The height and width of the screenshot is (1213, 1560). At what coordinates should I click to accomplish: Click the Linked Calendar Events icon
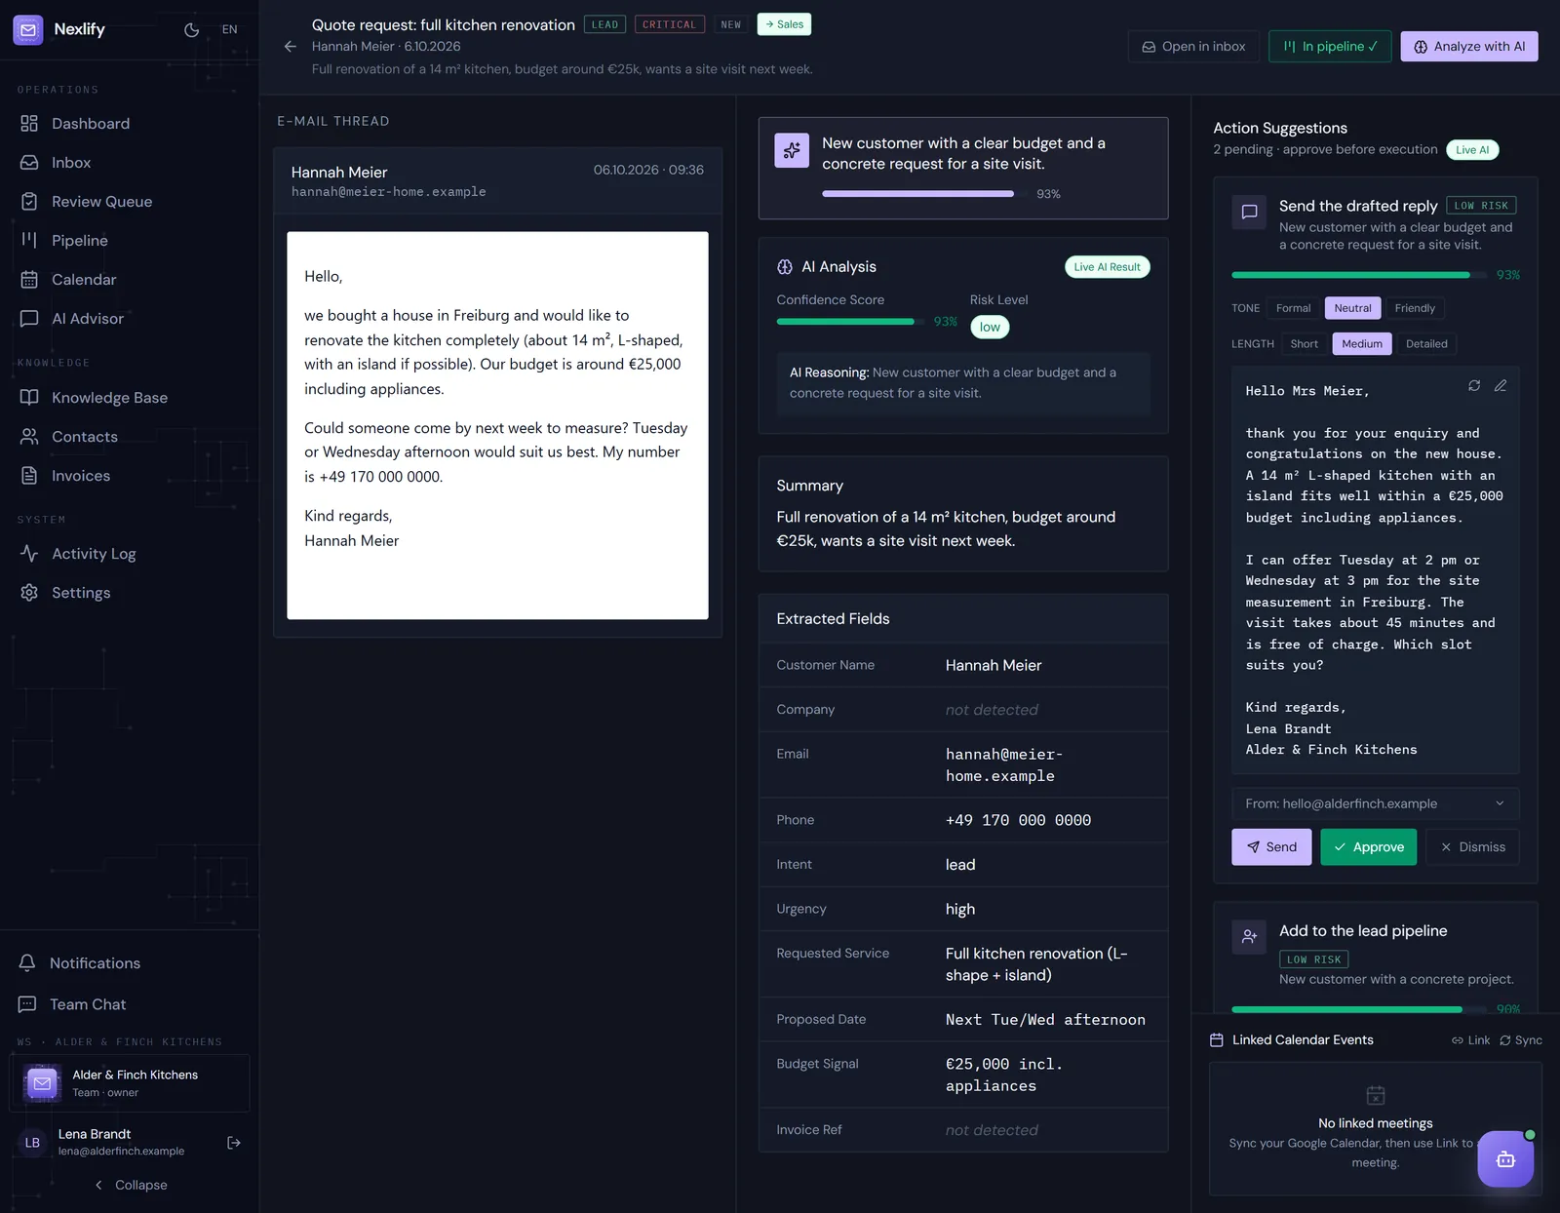click(x=1217, y=1040)
